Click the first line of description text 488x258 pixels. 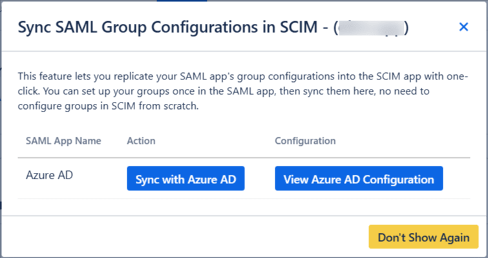(239, 77)
